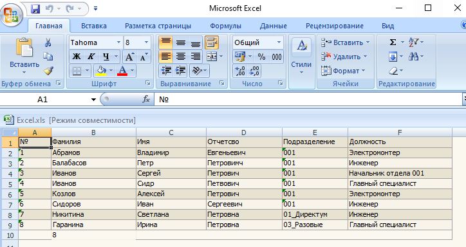Switch to the Формулы tab
466x247 pixels.
click(225, 26)
